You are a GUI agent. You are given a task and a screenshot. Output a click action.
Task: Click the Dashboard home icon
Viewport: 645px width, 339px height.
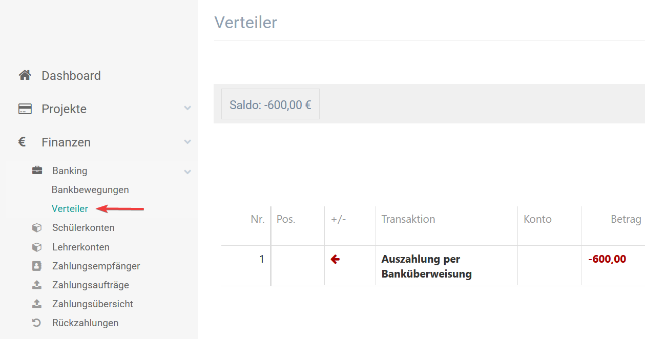[25, 75]
